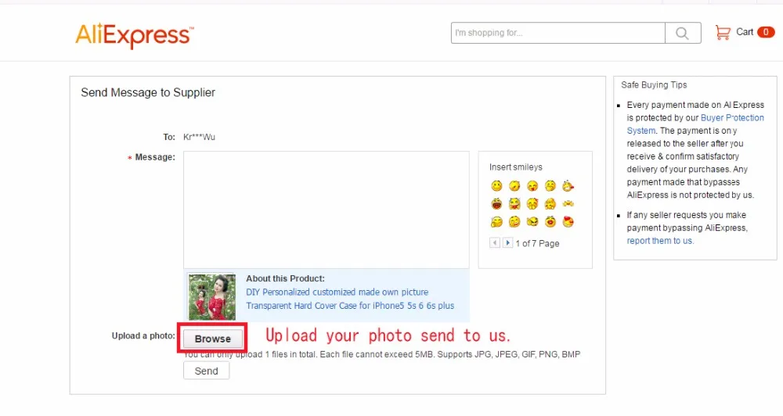Click the search magnifier icon

click(683, 33)
